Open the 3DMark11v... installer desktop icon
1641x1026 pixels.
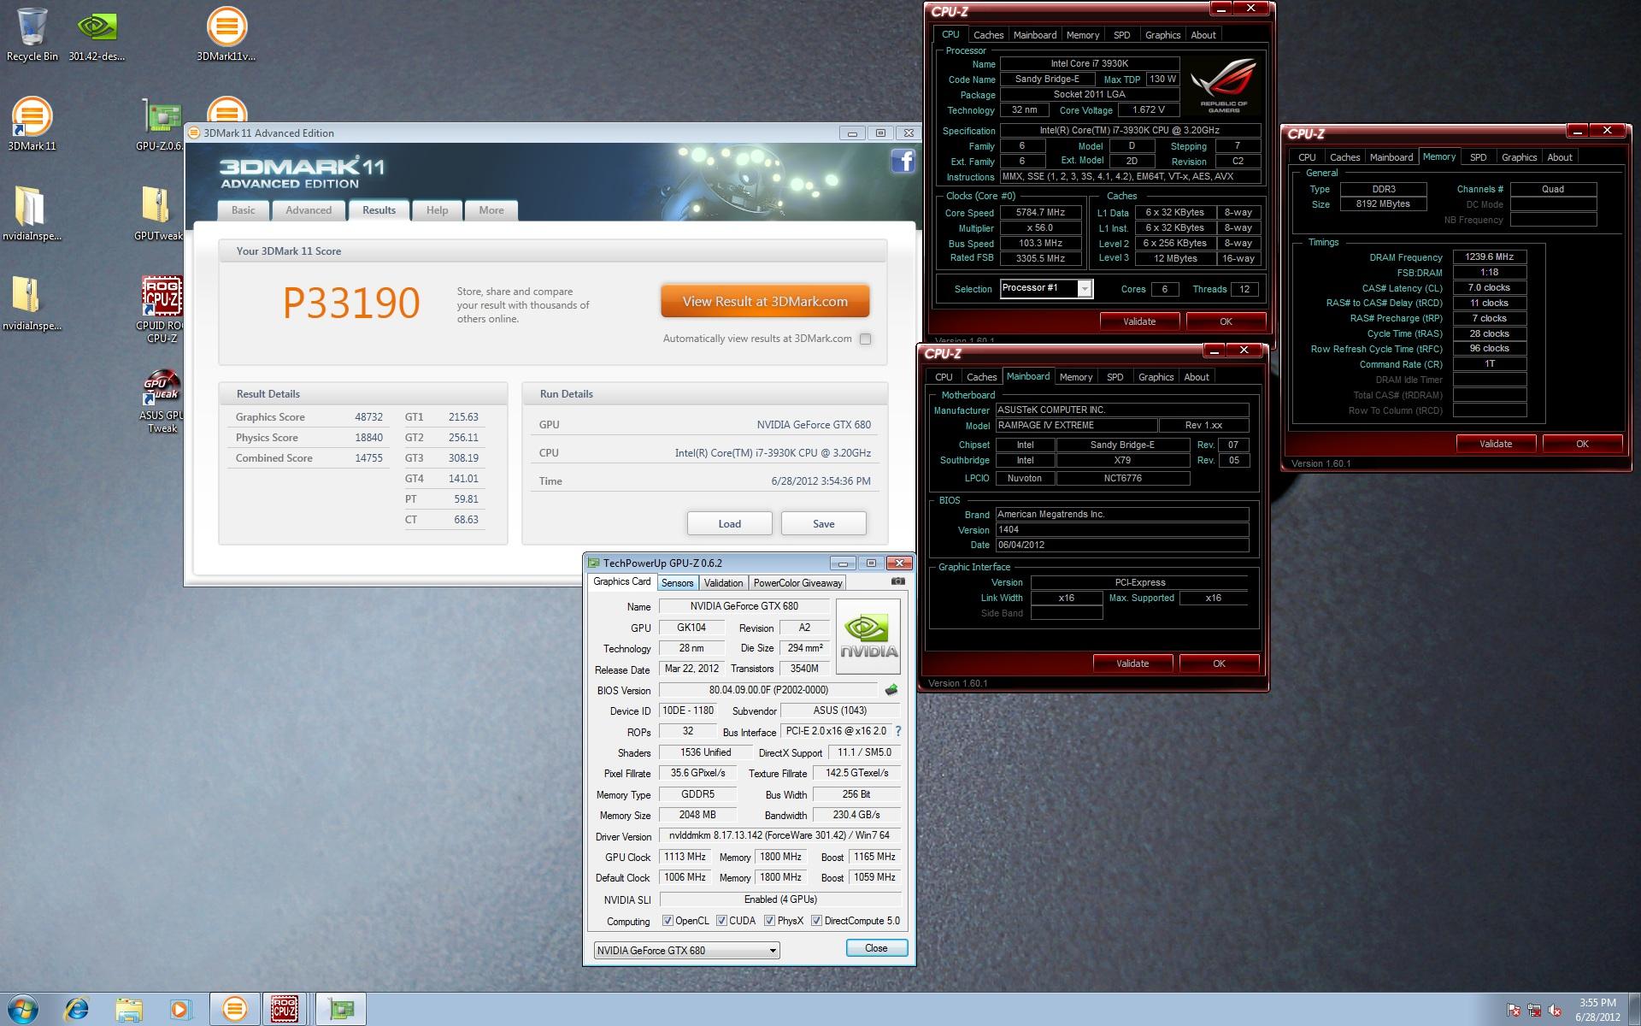[226, 34]
